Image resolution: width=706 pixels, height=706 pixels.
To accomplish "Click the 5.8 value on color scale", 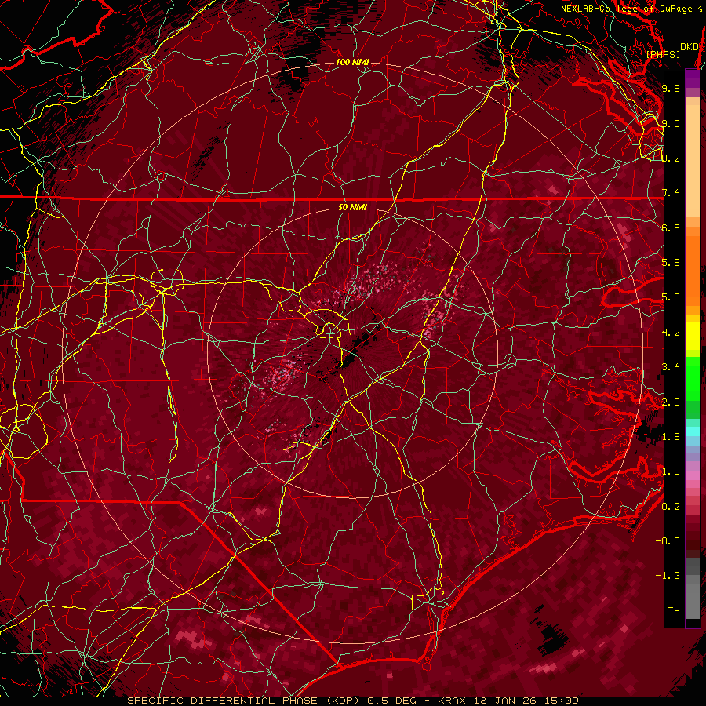I will pos(671,263).
